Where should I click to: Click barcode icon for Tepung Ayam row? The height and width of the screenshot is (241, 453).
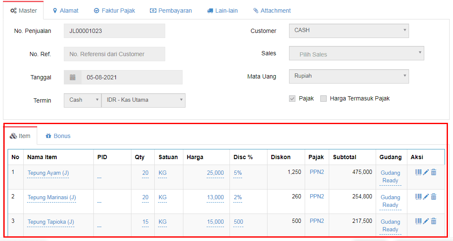coord(418,172)
